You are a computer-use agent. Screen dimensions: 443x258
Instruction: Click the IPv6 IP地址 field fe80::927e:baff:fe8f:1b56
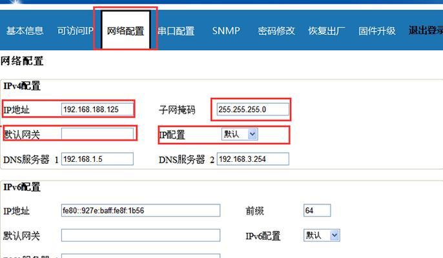pos(141,210)
